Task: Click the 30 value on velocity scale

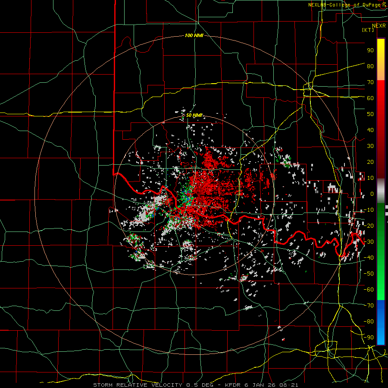Action: 370,146
